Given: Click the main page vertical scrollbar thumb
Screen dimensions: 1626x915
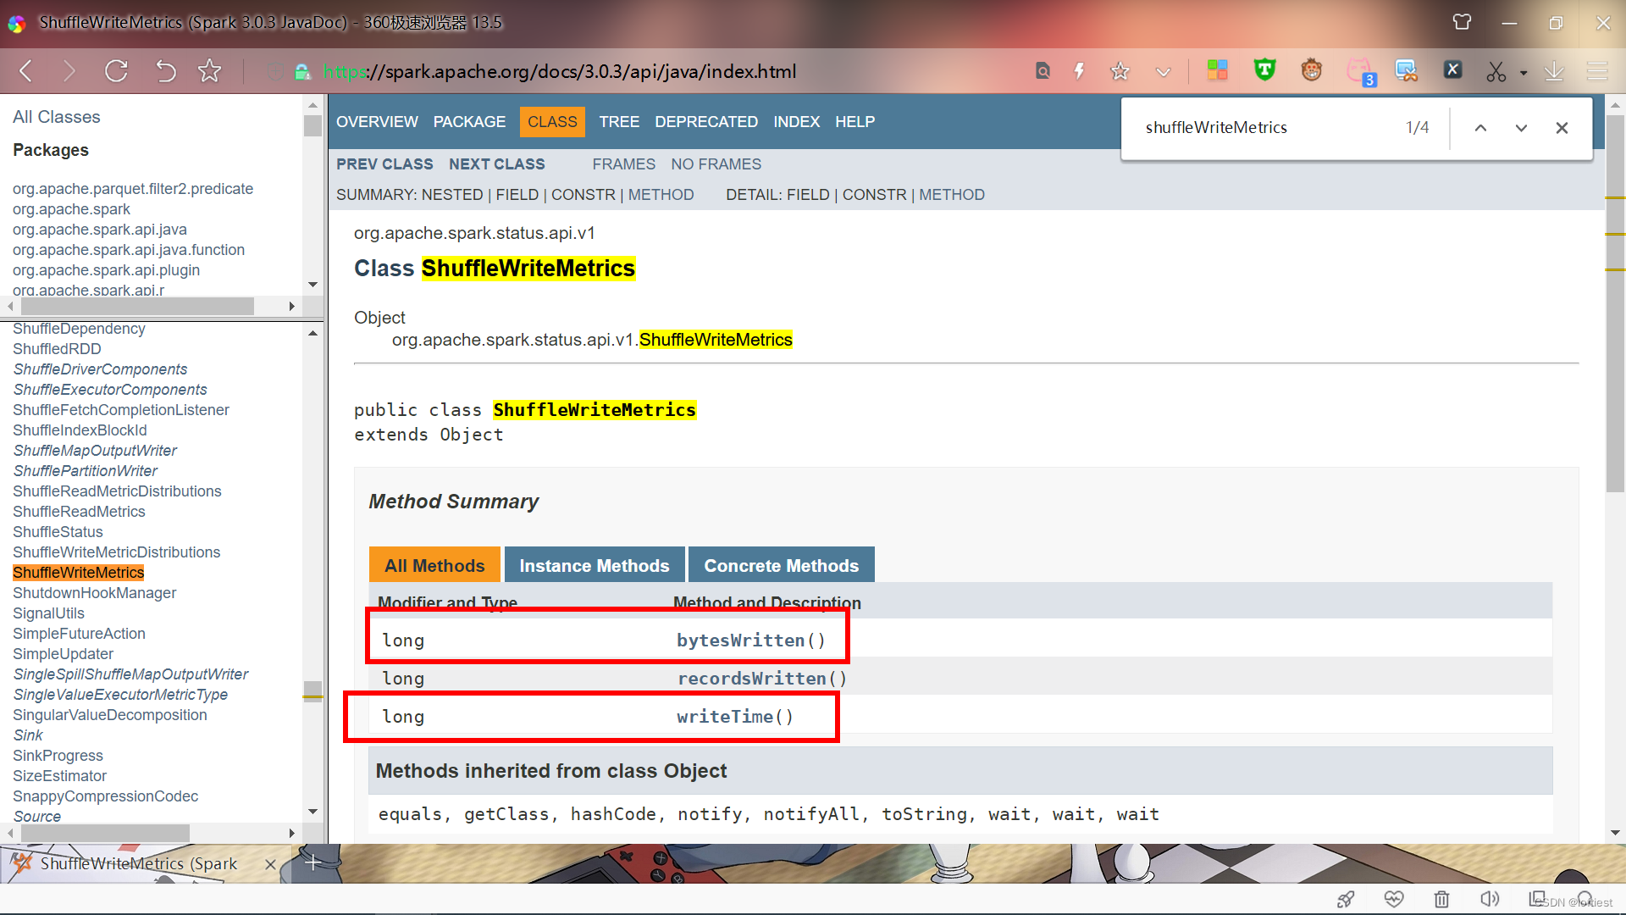Looking at the screenshot, I should click(x=1615, y=302).
